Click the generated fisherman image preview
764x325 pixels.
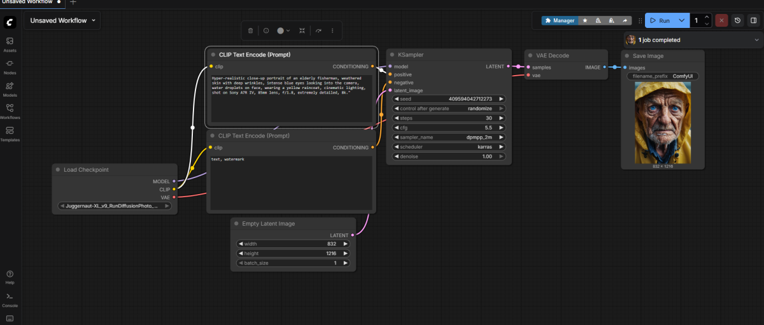coord(662,122)
